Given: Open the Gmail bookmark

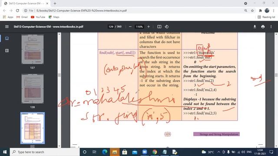Looking at the screenshot, I should tap(22, 17).
